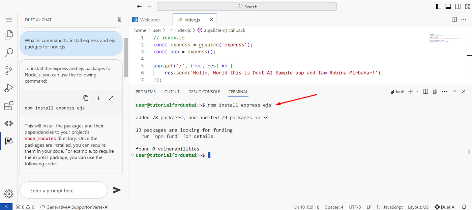Select the TERMINAL panel tab
Image resolution: width=472 pixels, height=210 pixels.
[x=238, y=92]
